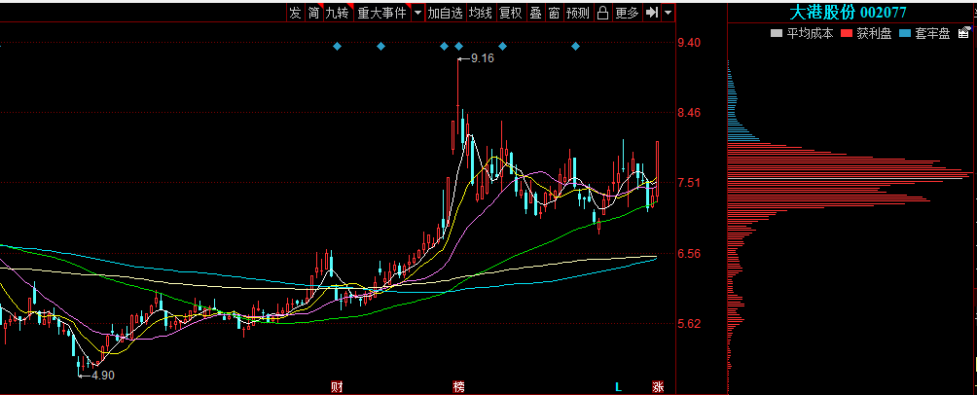Click the 大港股份 002077 stock title
Image resolution: width=977 pixels, height=395 pixels.
pos(847,13)
